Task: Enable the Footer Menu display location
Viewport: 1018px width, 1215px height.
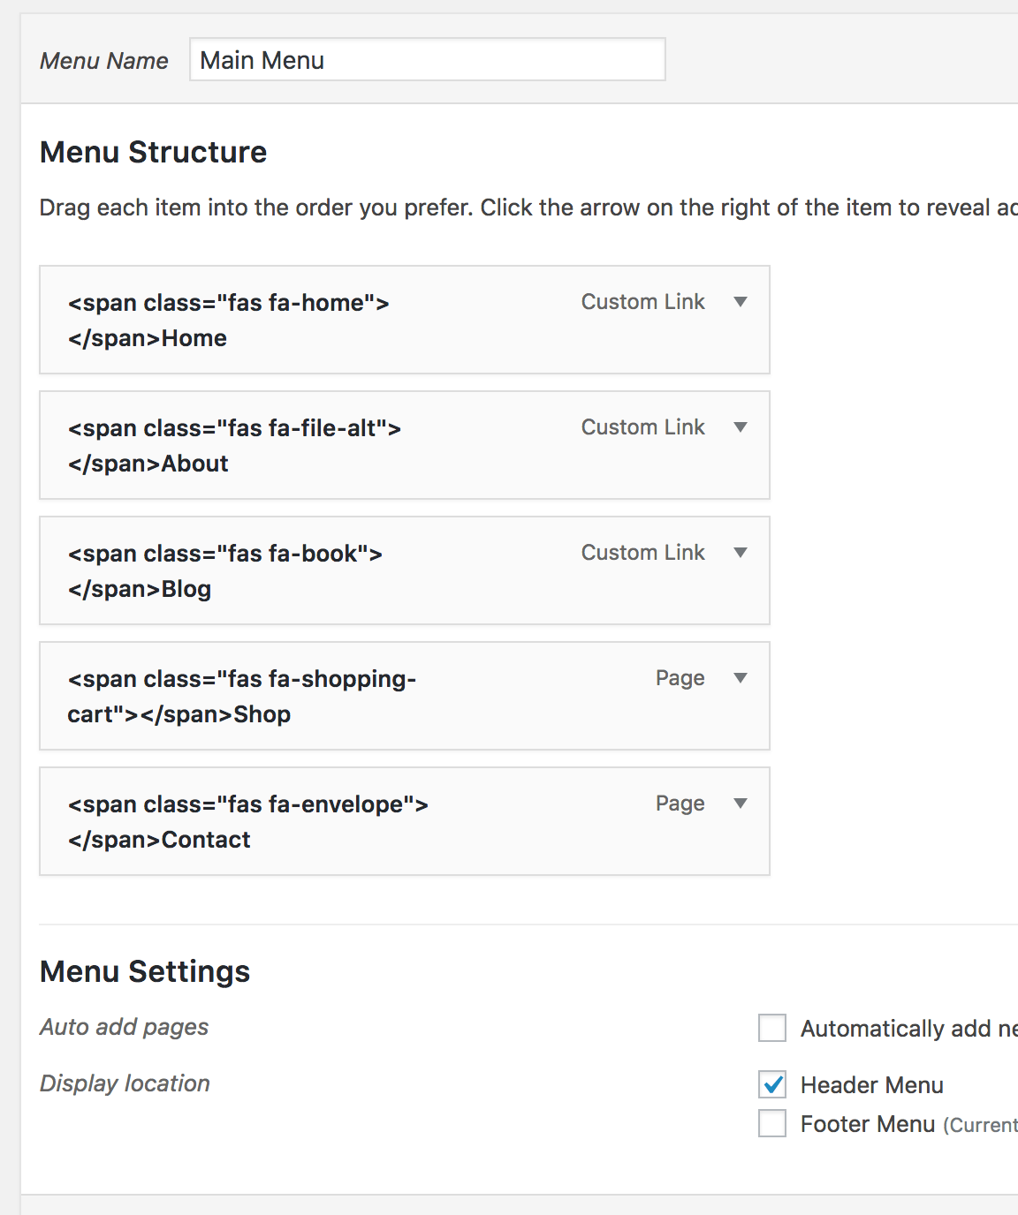Action: pos(772,1123)
